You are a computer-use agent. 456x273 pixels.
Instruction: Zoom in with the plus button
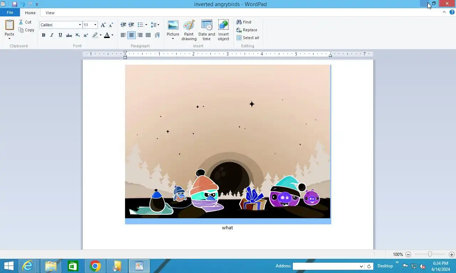coord(451,255)
